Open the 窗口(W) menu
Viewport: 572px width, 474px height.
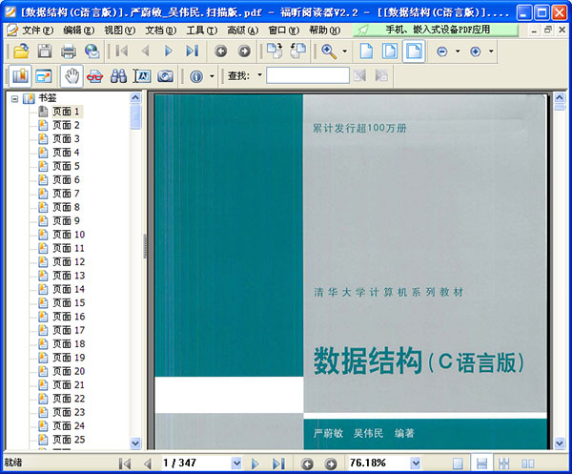(x=284, y=30)
